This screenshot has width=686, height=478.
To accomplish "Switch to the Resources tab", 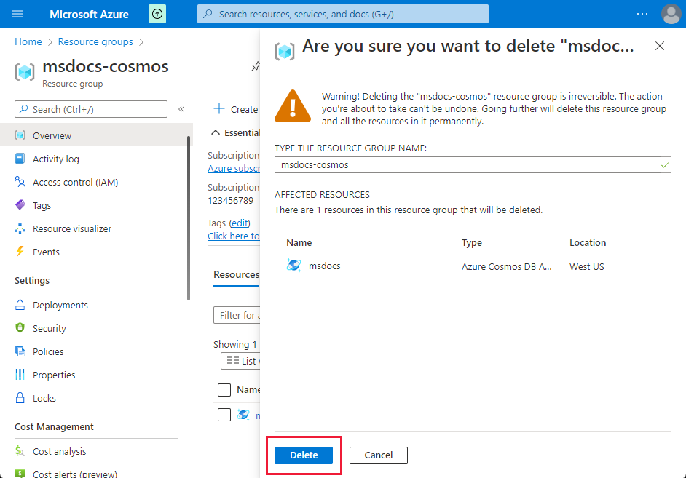I will click(x=236, y=274).
